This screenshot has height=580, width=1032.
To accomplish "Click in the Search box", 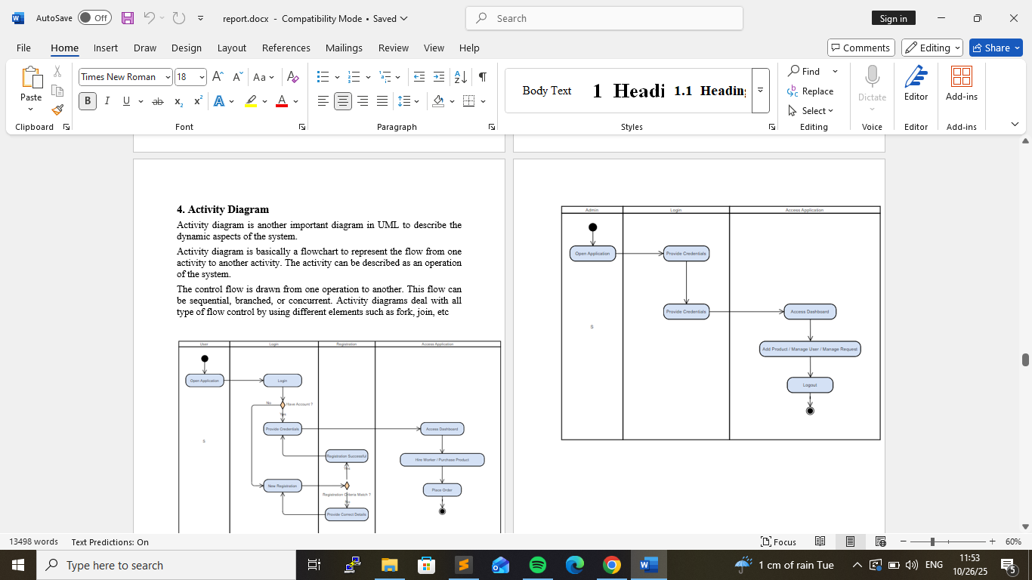I will click(x=604, y=18).
